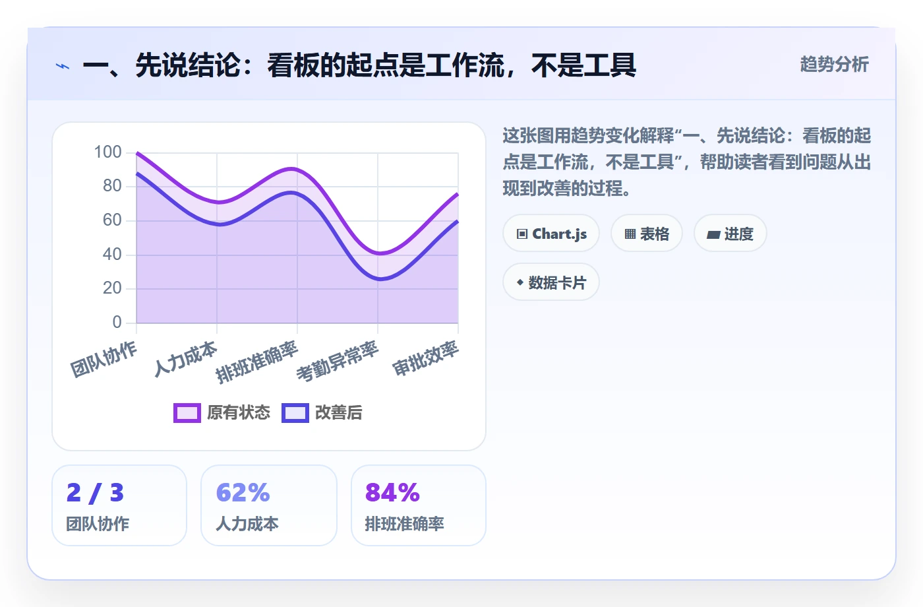Click the 原有状态 legend label
This screenshot has width=923, height=607.
[239, 413]
